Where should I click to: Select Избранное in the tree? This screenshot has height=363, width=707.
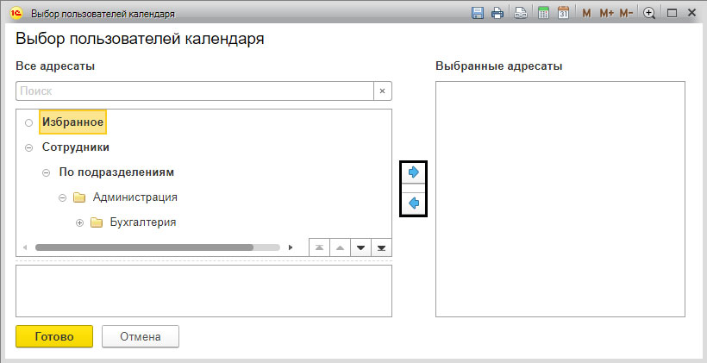click(72, 122)
